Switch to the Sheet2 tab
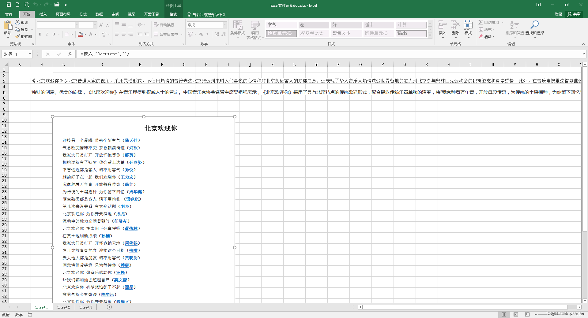Image resolution: width=588 pixels, height=318 pixels. (64, 307)
